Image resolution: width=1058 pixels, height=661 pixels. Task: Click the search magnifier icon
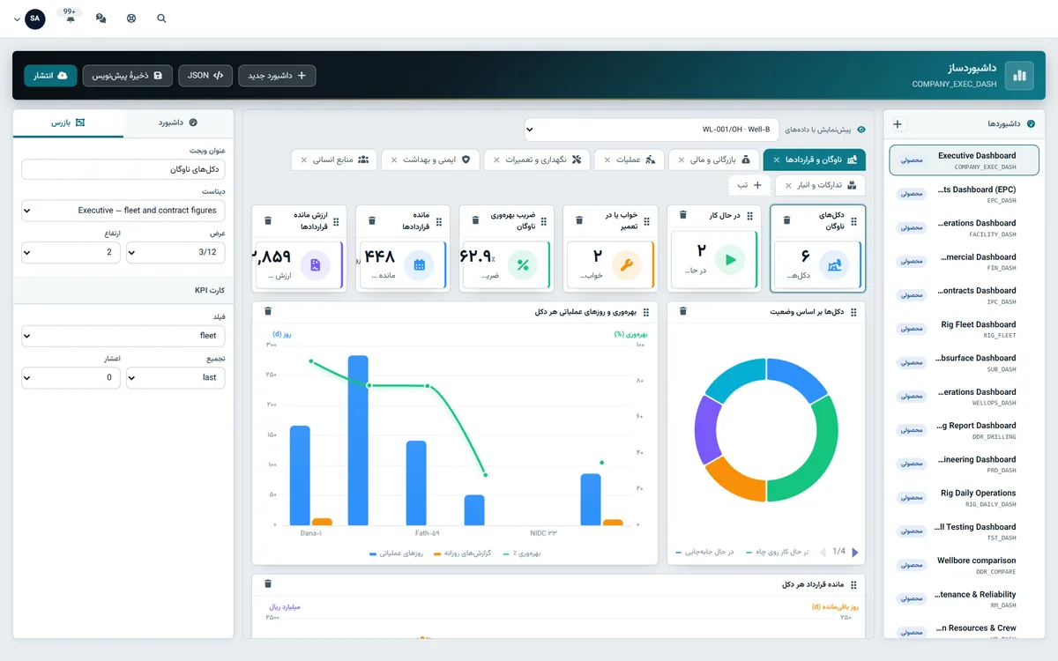tap(161, 18)
